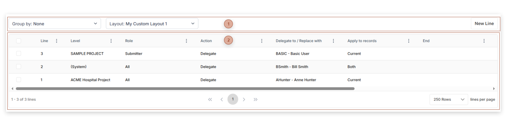
Task: Select page 1 in pagination
Action: [x=233, y=99]
